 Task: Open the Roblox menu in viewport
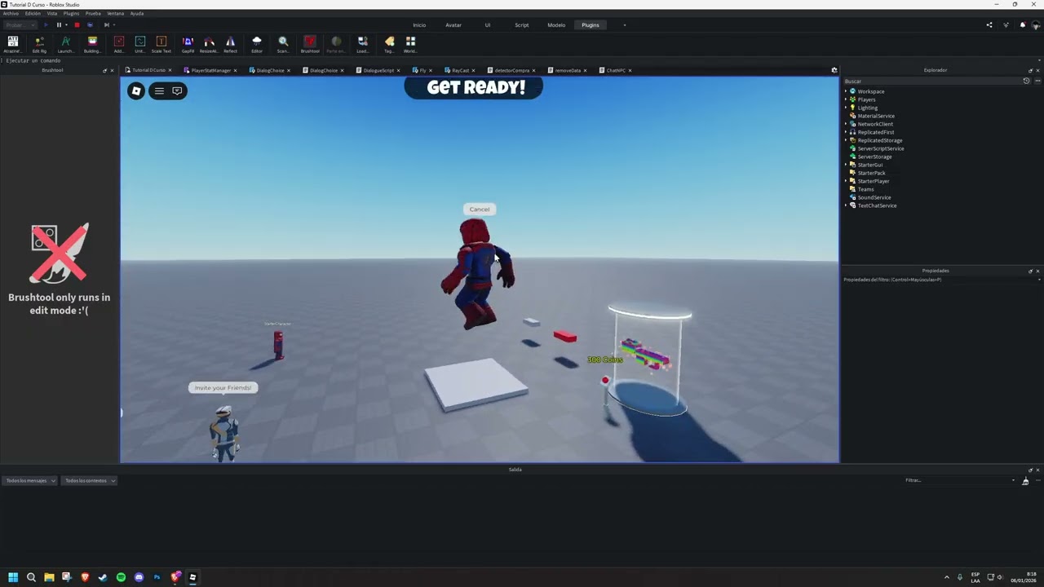click(x=136, y=90)
